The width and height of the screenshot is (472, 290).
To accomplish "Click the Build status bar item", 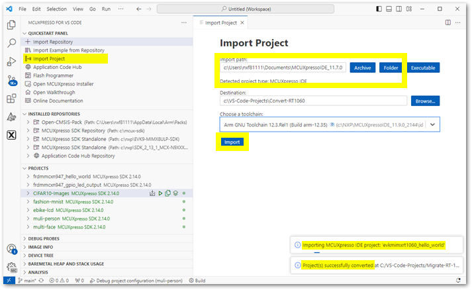I will (197, 281).
